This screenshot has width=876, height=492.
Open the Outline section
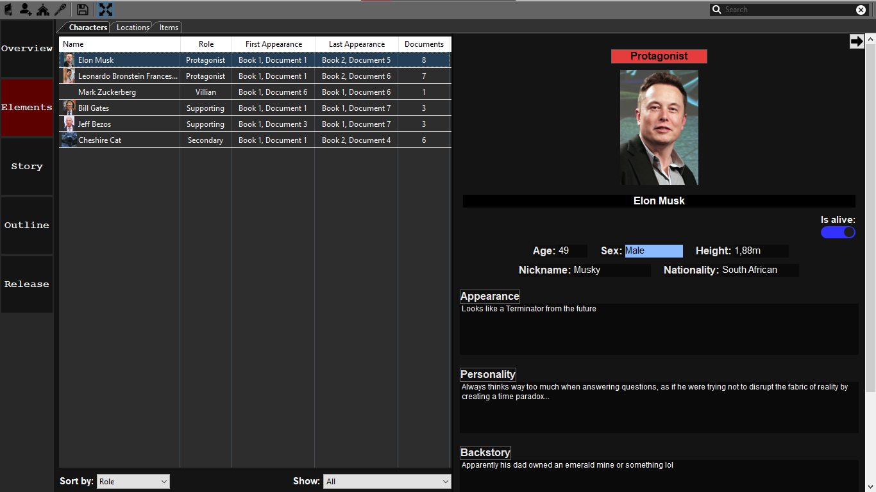(x=27, y=225)
